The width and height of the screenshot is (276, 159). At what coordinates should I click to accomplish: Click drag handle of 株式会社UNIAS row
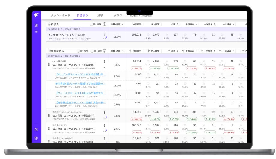click(49, 129)
